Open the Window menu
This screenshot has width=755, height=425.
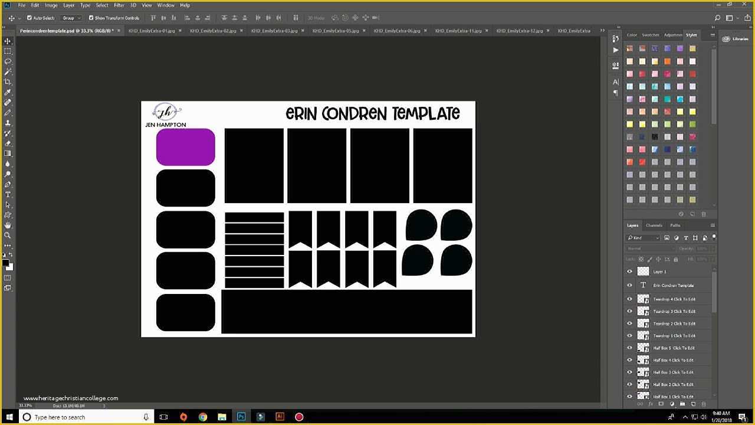pyautogui.click(x=166, y=5)
